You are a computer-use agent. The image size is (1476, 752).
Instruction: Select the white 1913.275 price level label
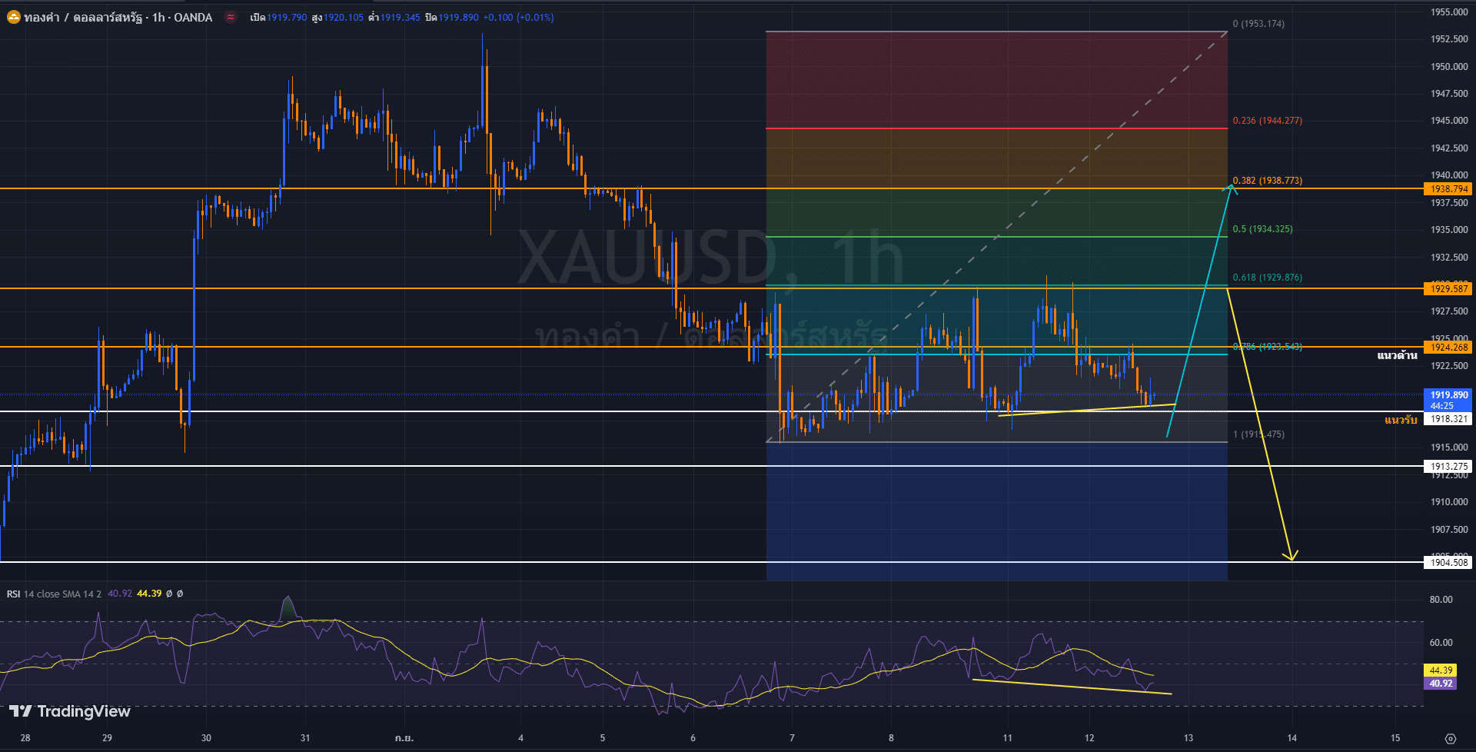coord(1448,467)
